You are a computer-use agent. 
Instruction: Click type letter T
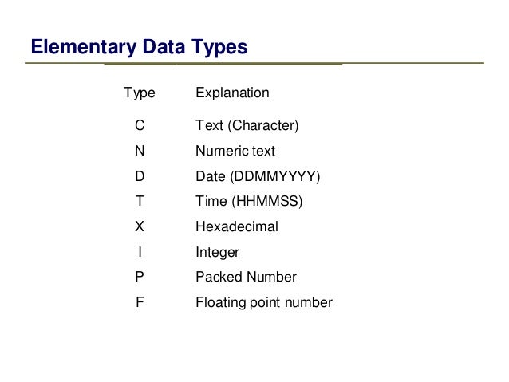click(140, 201)
